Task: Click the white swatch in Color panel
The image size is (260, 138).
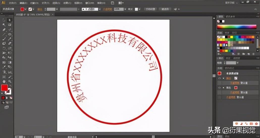Action: click(223, 21)
